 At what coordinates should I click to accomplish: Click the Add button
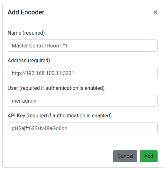click(x=149, y=156)
